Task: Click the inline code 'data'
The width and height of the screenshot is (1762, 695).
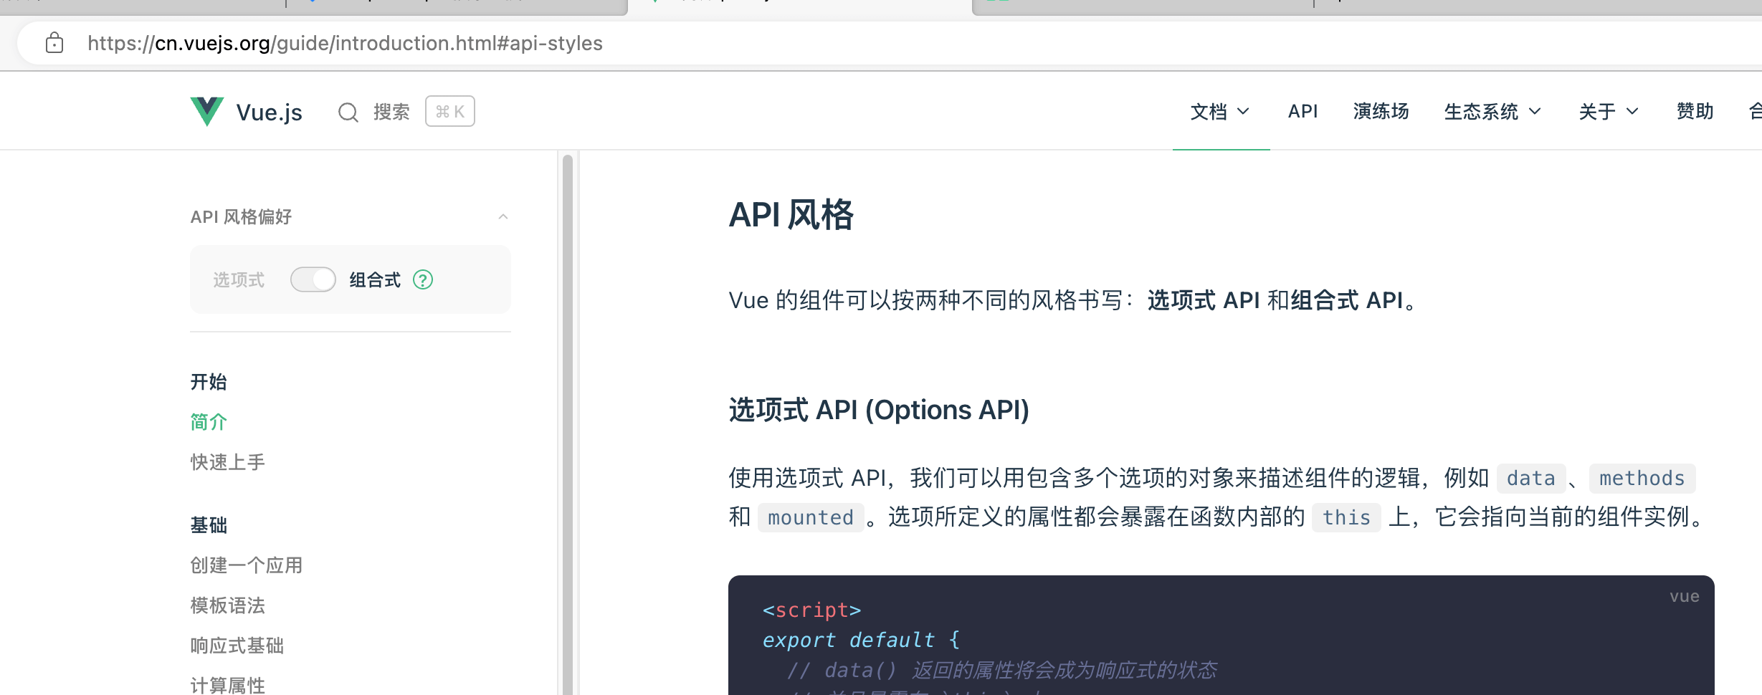Action: coord(1530,478)
